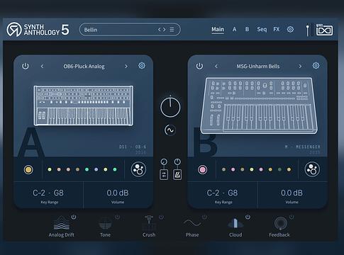The height and width of the screenshot is (255, 344).
Task: Select next preset for layer B
Action: click(x=300, y=67)
